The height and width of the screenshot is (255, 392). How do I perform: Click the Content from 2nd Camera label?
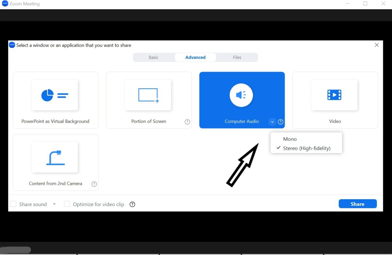(56, 183)
